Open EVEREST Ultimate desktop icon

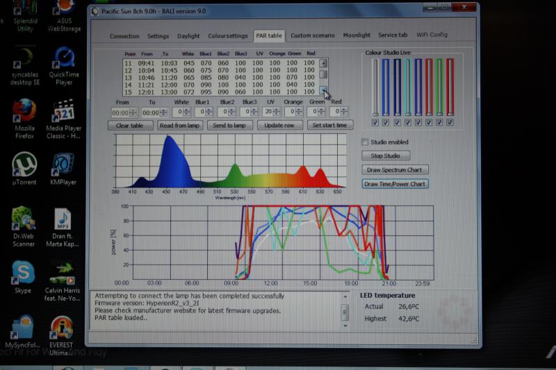point(62,328)
